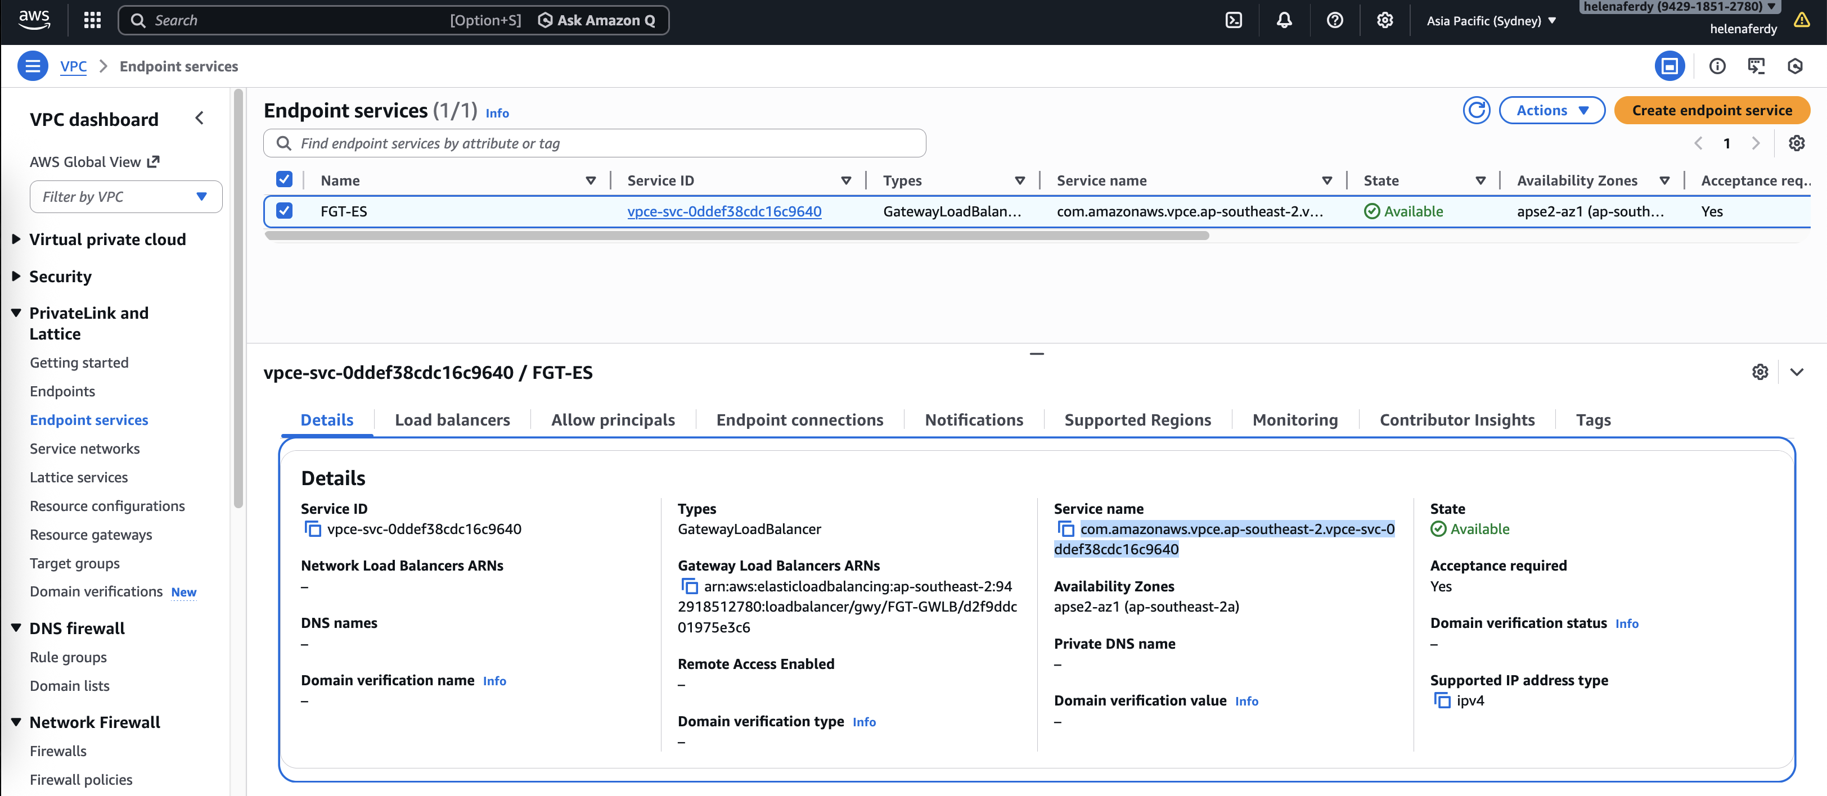The image size is (1827, 796).
Task: Open the Filter by VPC dropdown
Action: [125, 197]
